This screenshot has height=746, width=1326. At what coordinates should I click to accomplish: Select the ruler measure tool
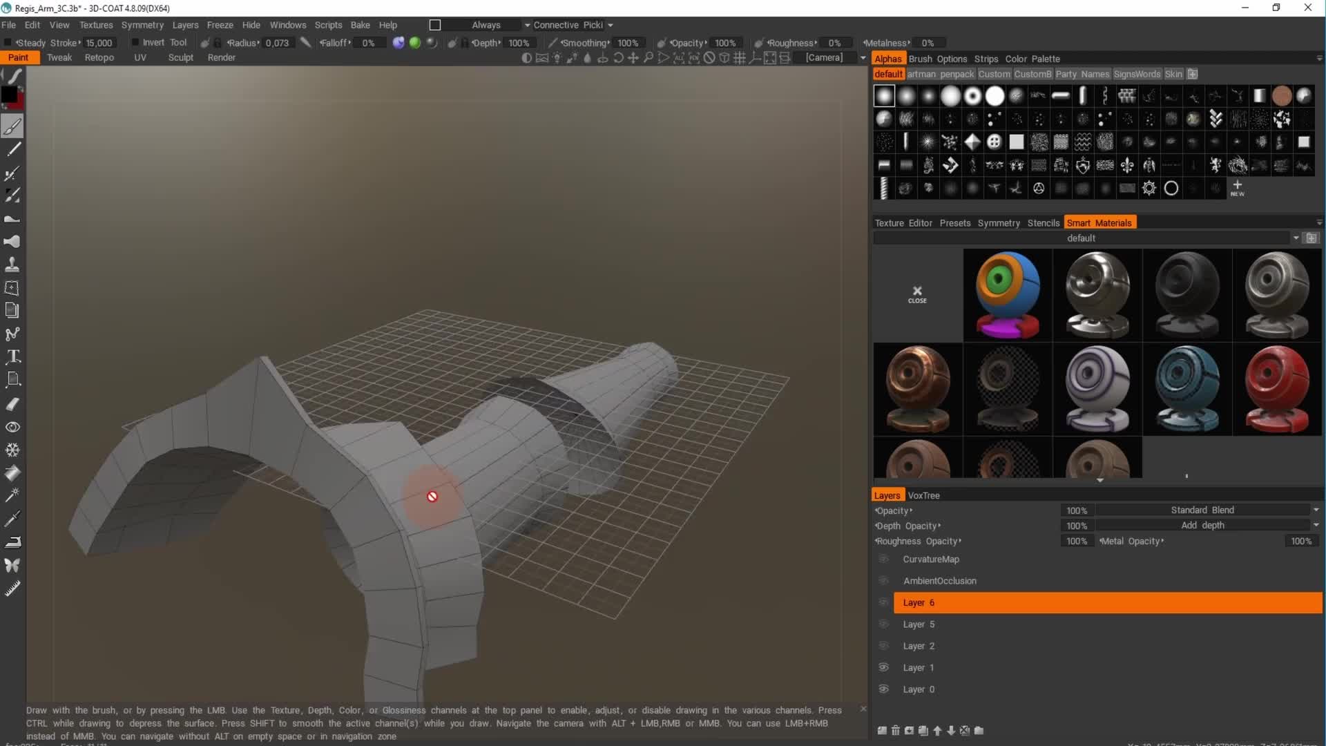(12, 588)
